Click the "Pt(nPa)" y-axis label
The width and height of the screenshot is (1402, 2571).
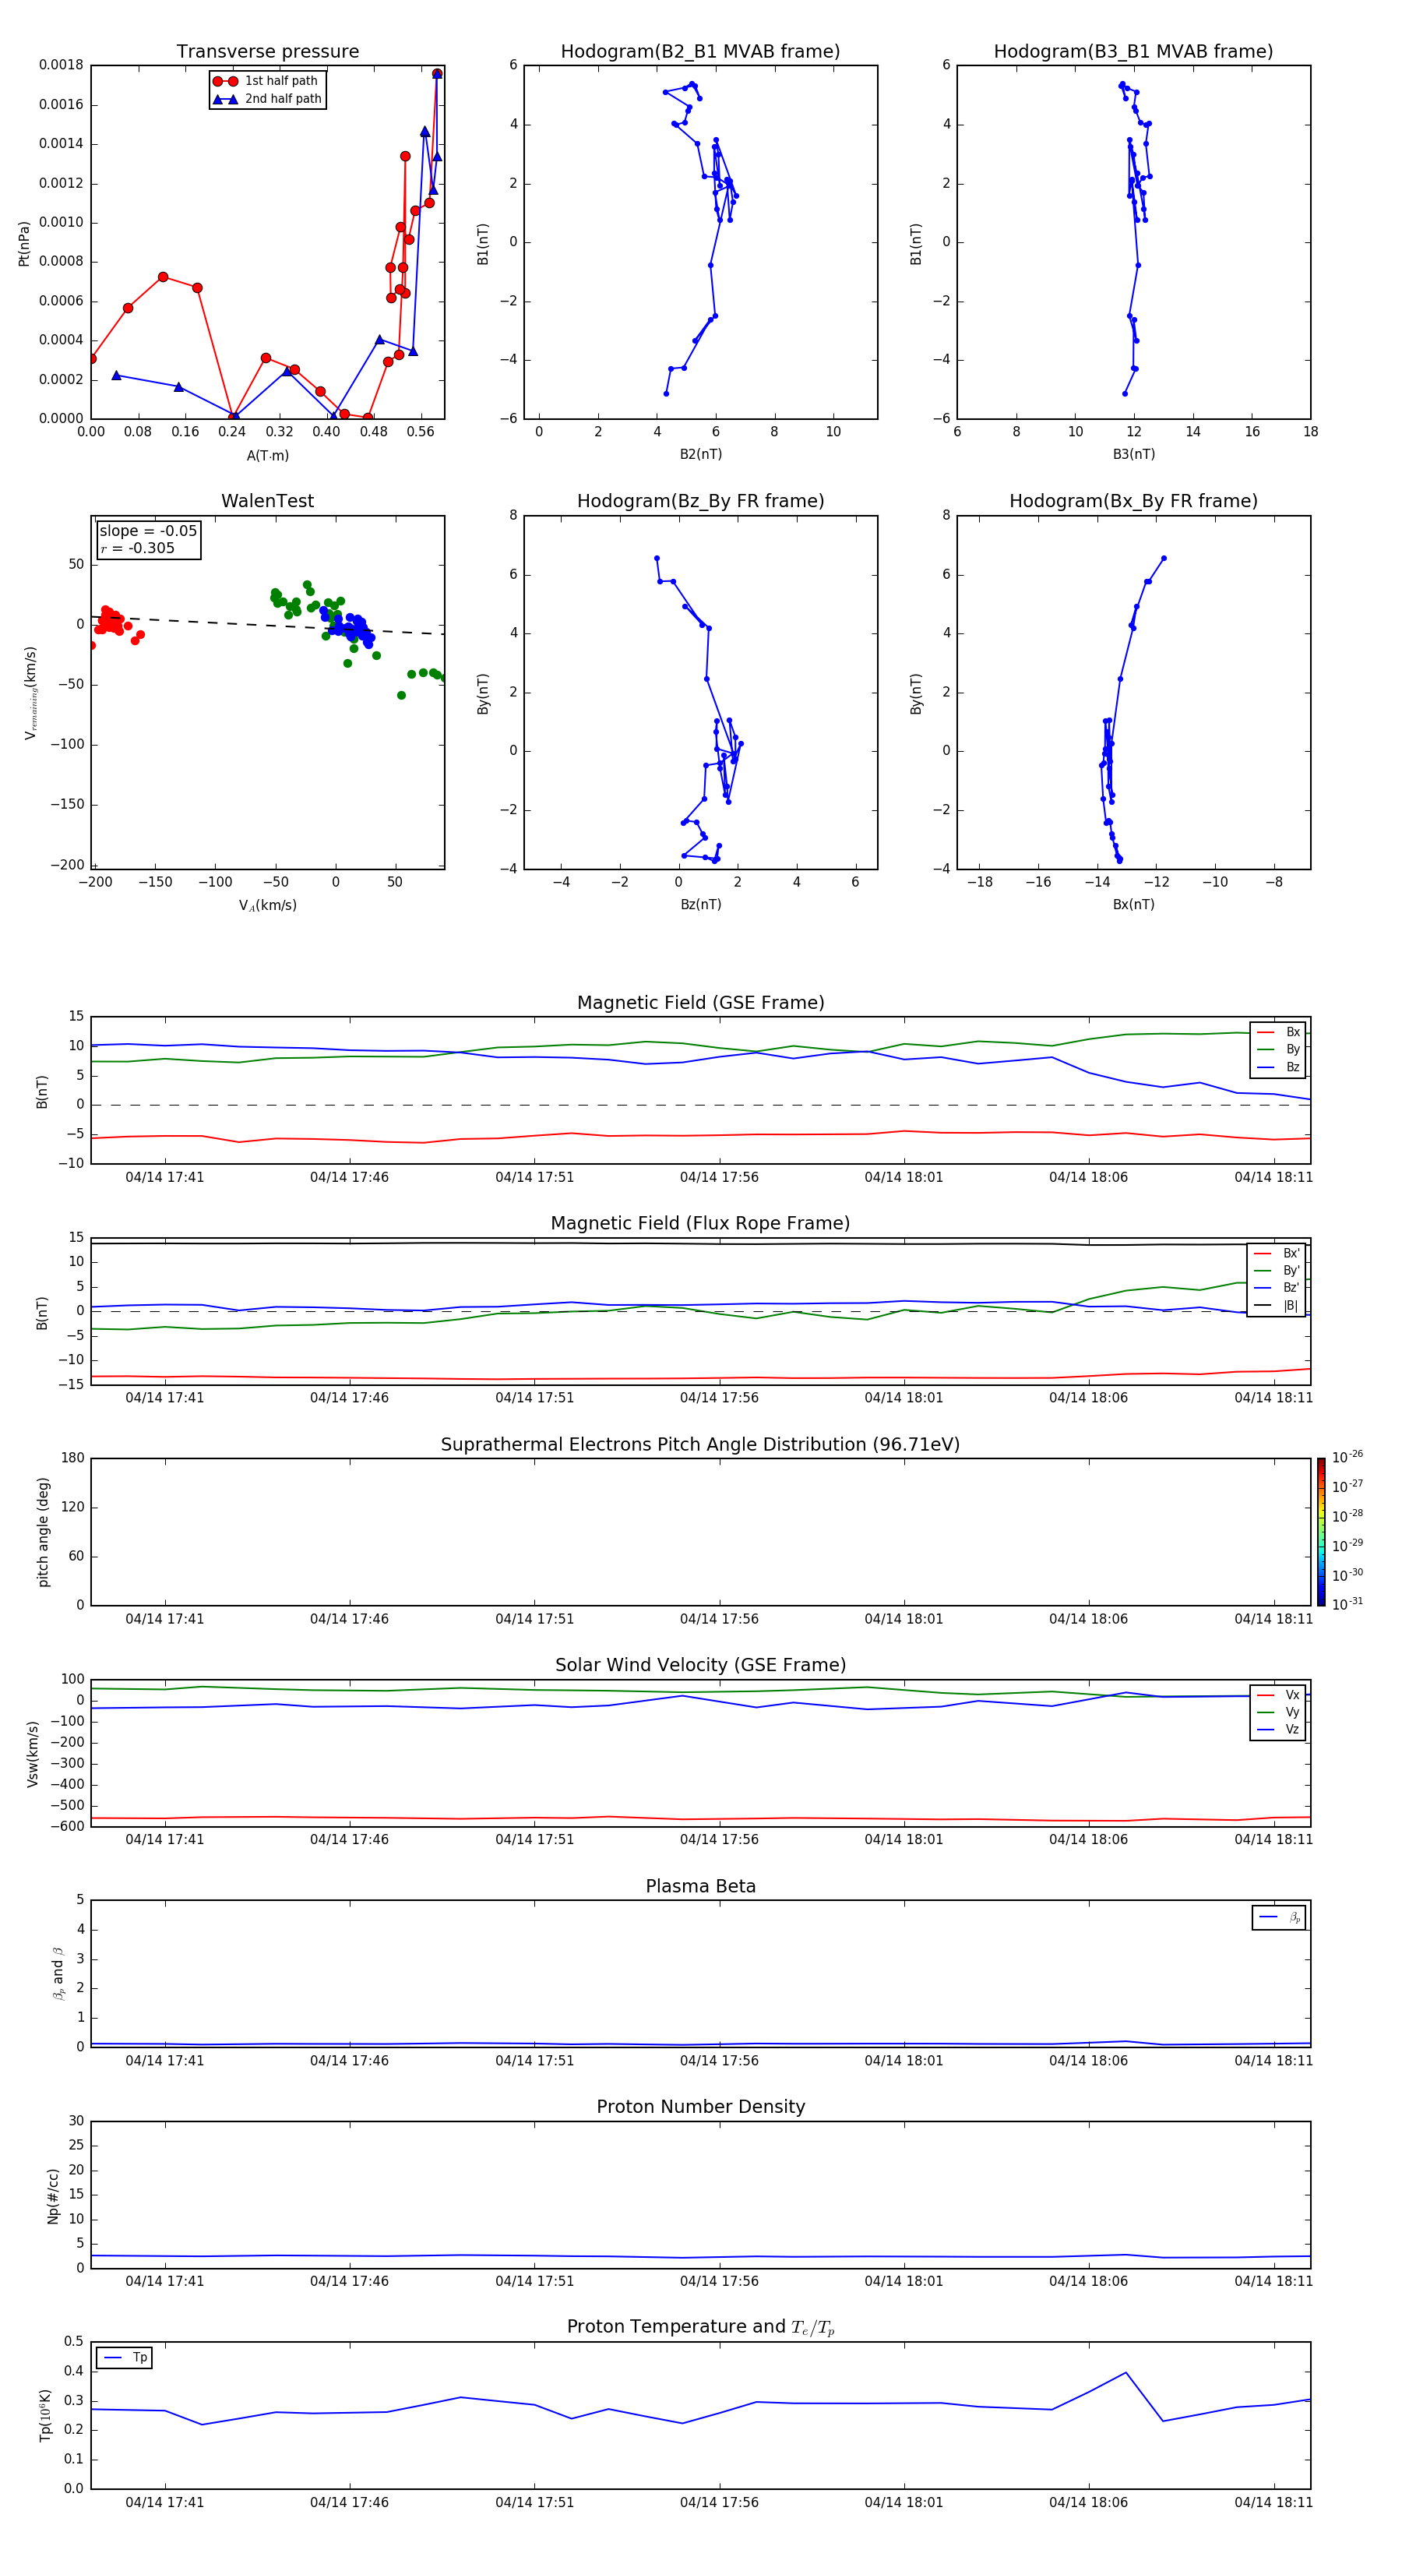(24, 244)
